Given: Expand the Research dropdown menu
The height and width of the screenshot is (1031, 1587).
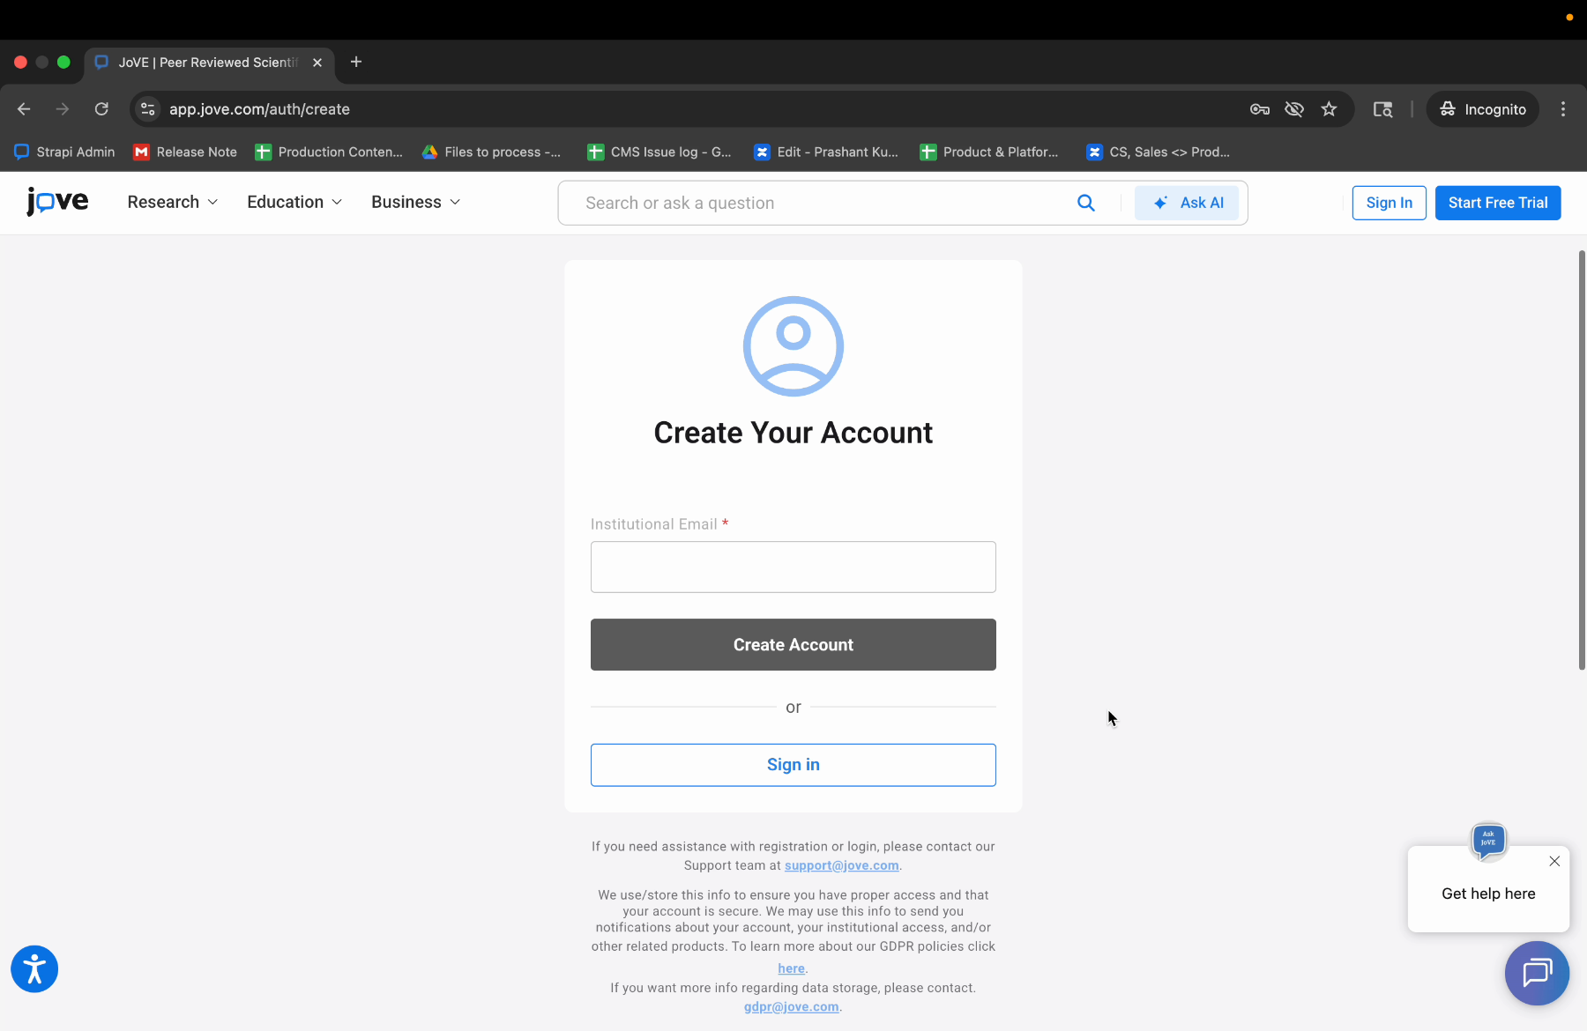Looking at the screenshot, I should [x=173, y=202].
